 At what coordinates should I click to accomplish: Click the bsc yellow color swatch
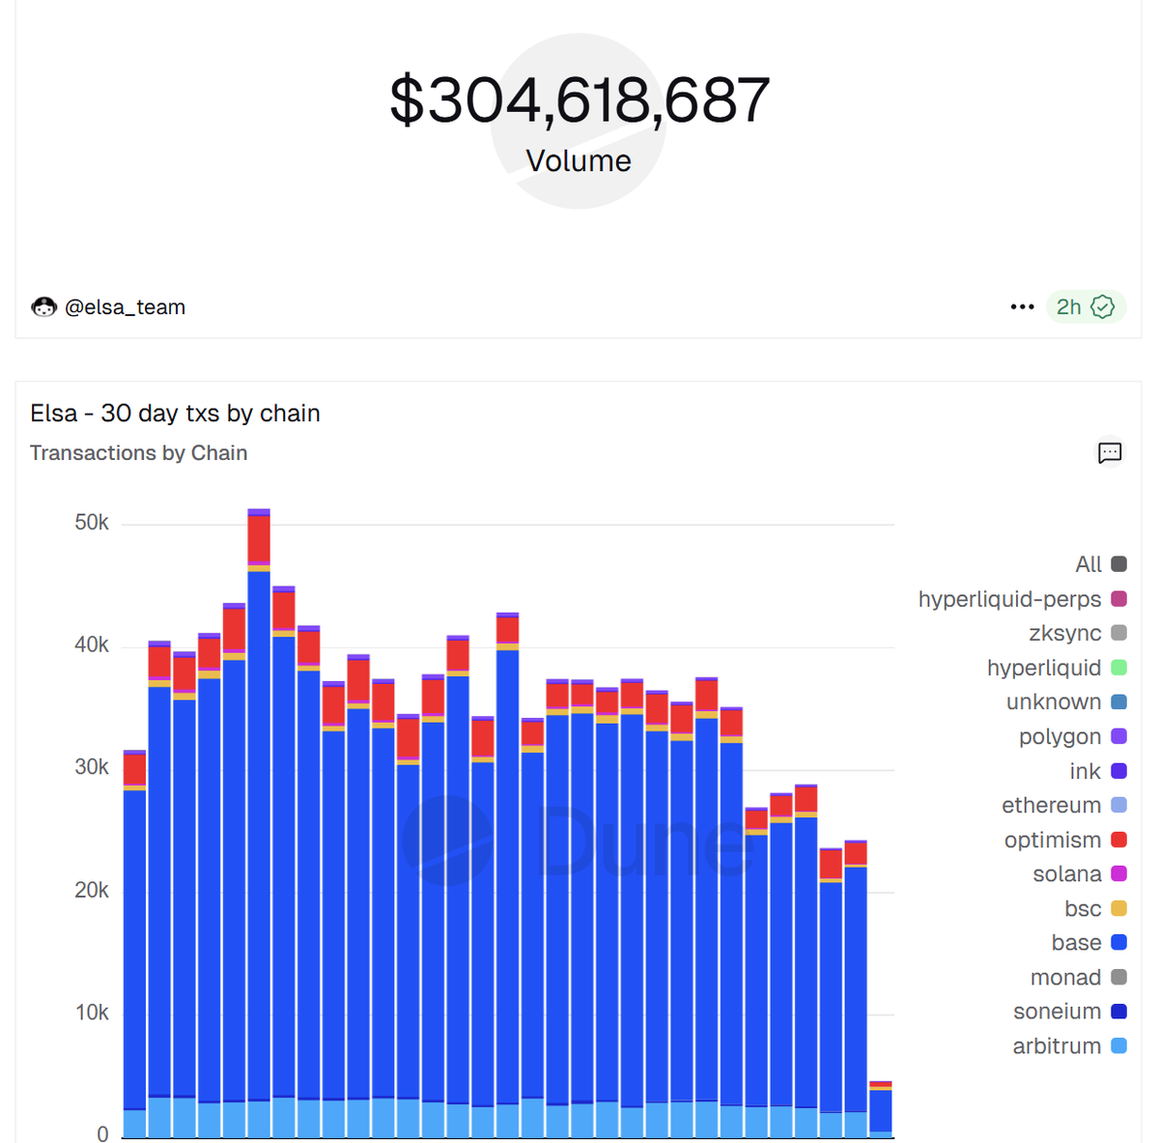pyautogui.click(x=1118, y=908)
